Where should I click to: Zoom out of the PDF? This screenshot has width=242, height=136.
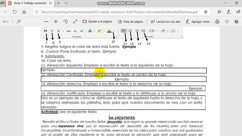tap(46, 22)
